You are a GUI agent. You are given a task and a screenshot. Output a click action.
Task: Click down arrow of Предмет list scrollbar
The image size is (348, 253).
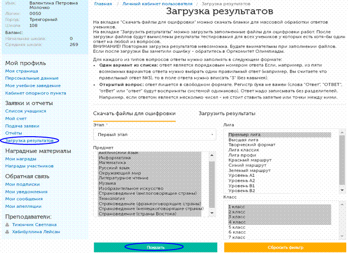[x=212, y=213]
